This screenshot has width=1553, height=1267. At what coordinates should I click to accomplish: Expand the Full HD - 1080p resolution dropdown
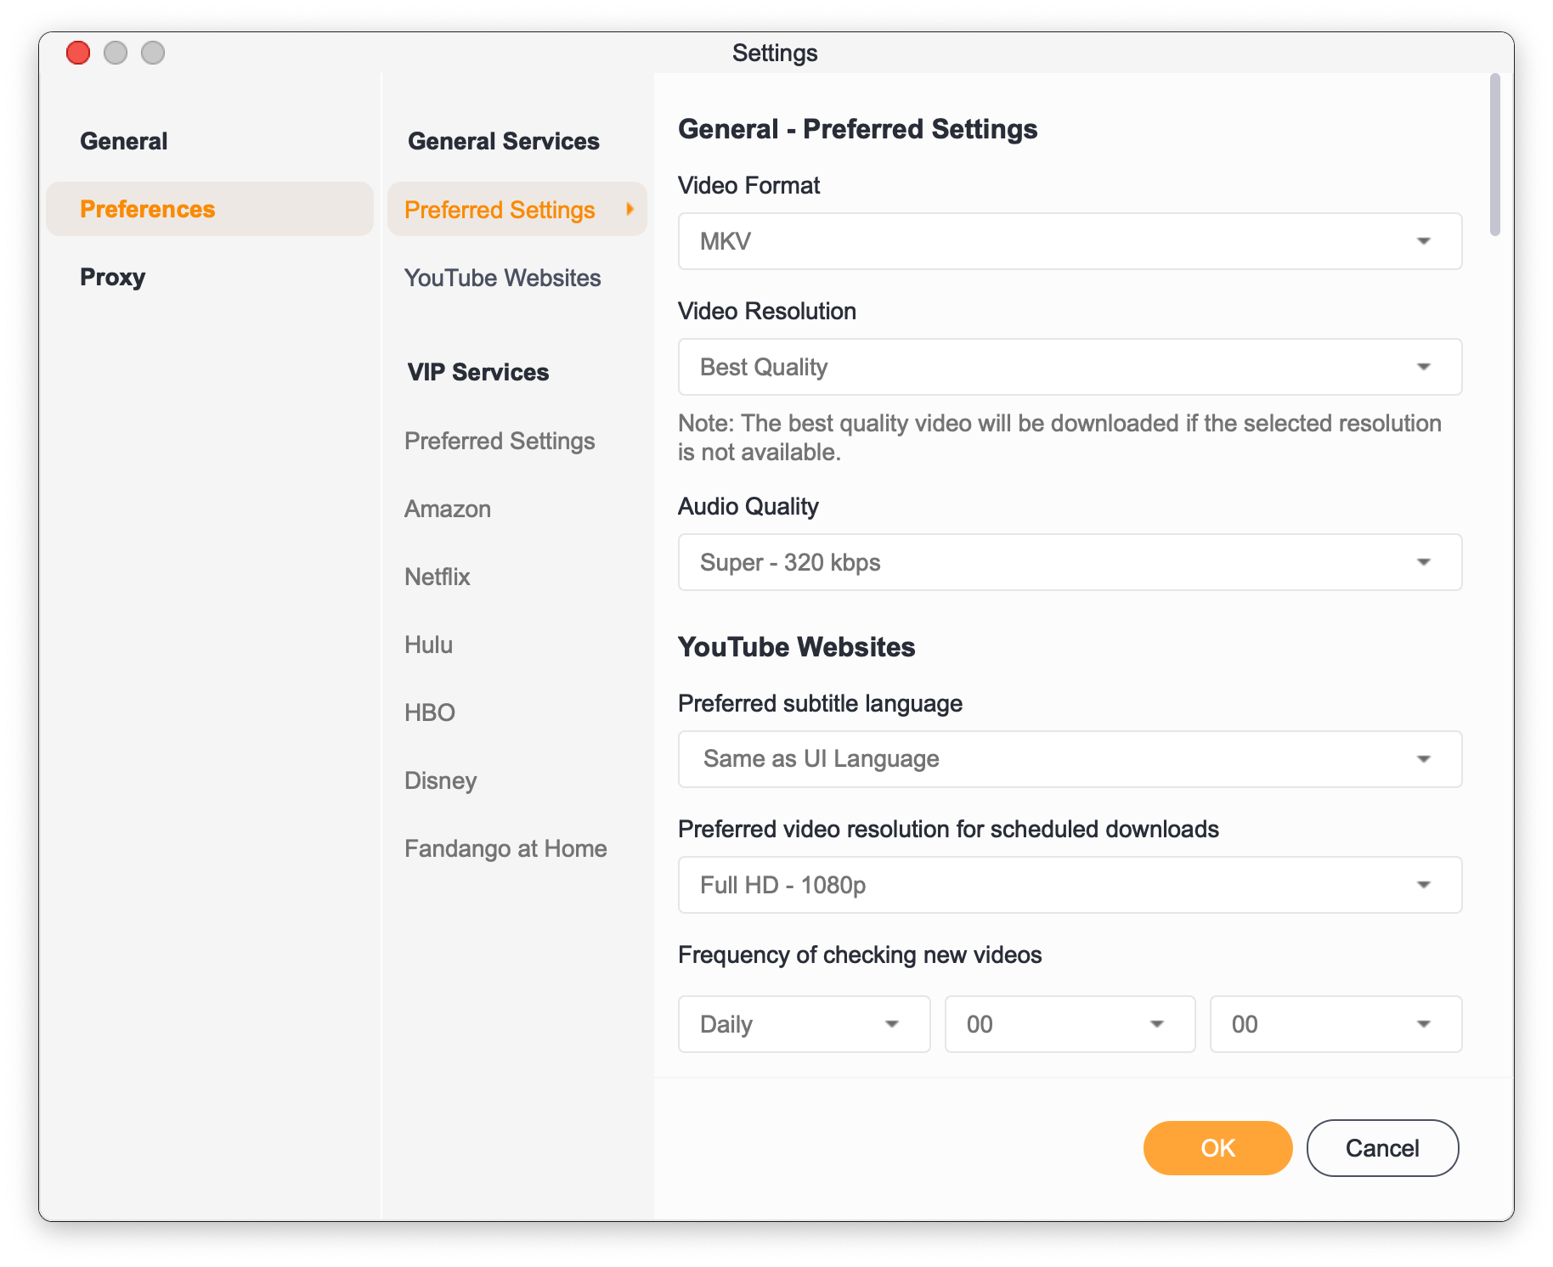1070,885
